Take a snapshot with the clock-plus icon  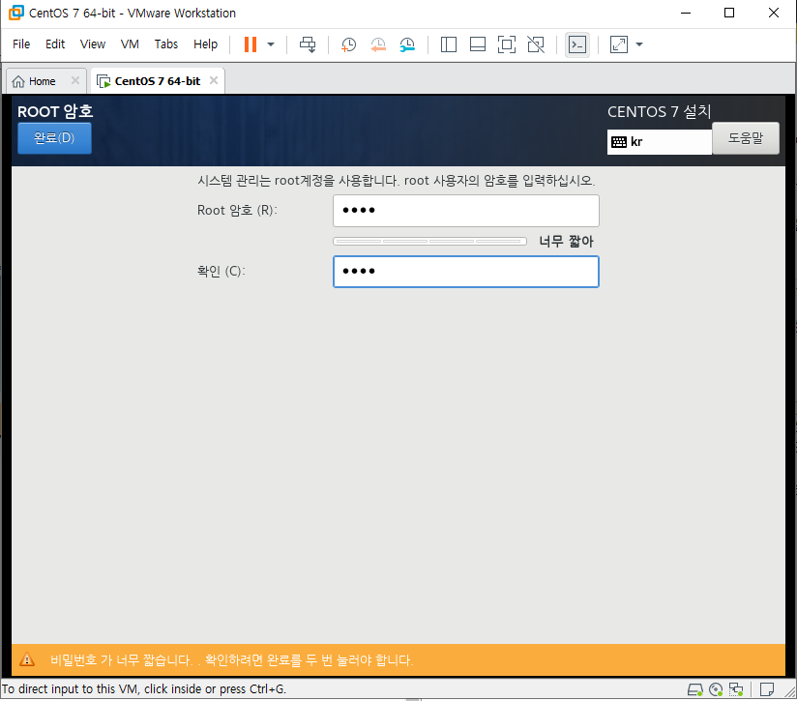pyautogui.click(x=348, y=44)
